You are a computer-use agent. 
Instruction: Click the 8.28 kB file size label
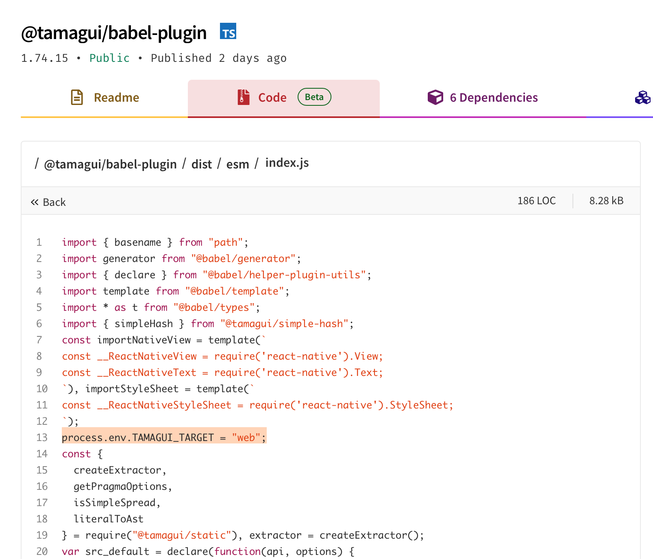coord(606,201)
